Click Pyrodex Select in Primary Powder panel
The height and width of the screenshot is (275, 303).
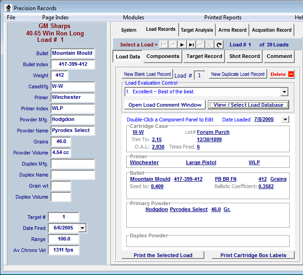(189, 210)
